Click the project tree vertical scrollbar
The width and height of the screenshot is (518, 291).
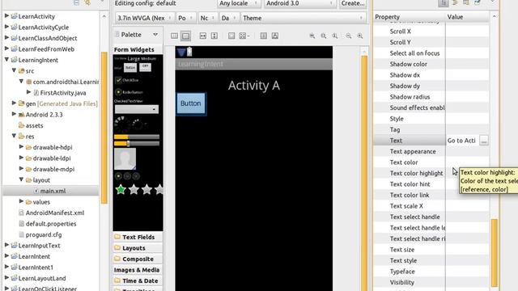[x=104, y=127]
